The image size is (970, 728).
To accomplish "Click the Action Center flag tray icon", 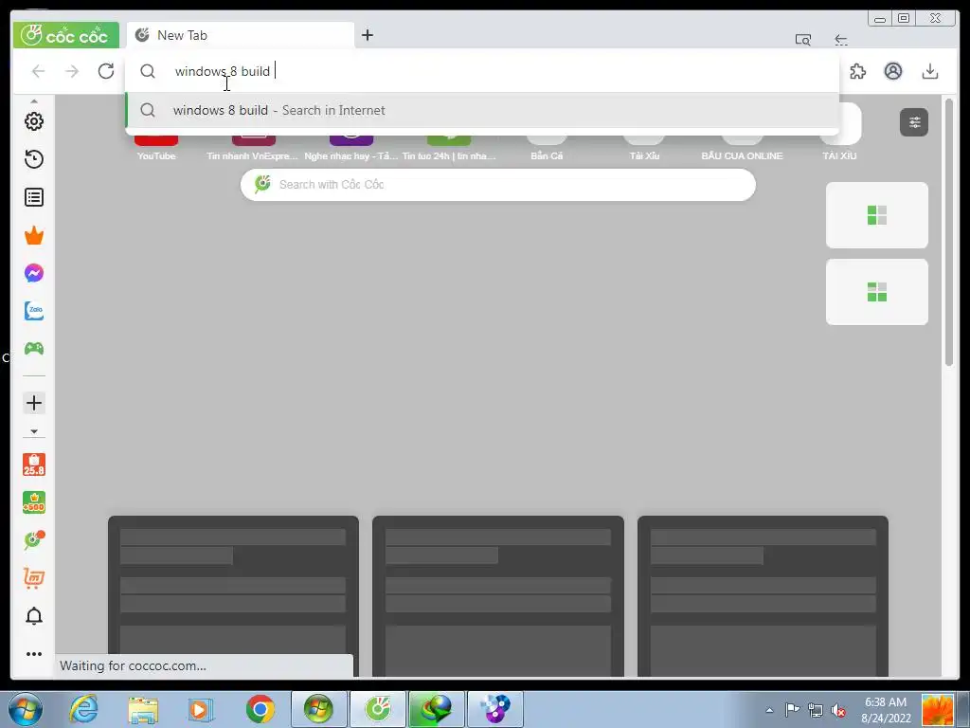I will click(792, 710).
